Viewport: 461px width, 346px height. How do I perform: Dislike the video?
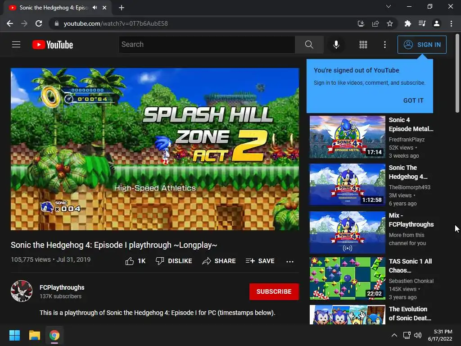[174, 261]
